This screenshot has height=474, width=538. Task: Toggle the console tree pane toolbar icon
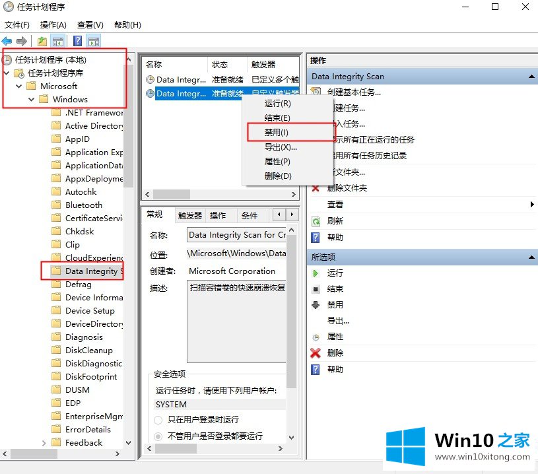click(58, 41)
